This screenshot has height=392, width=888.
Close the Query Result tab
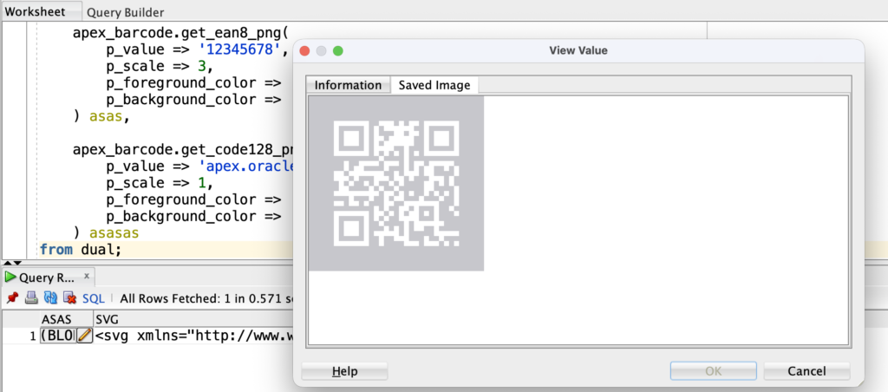pos(87,276)
